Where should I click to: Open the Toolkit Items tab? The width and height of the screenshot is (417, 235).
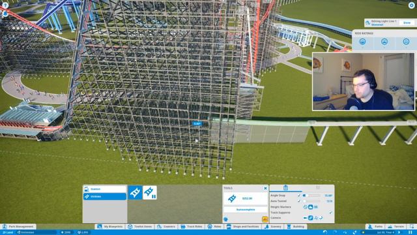[140, 227]
